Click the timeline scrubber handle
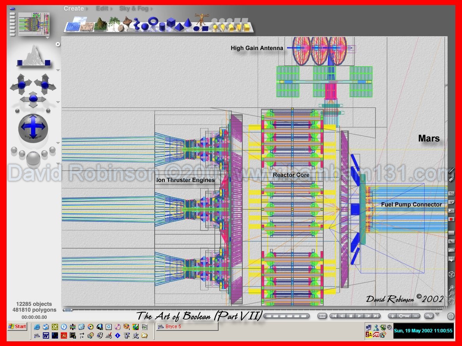Image resolution: width=462 pixels, height=346 pixels. click(x=68, y=310)
